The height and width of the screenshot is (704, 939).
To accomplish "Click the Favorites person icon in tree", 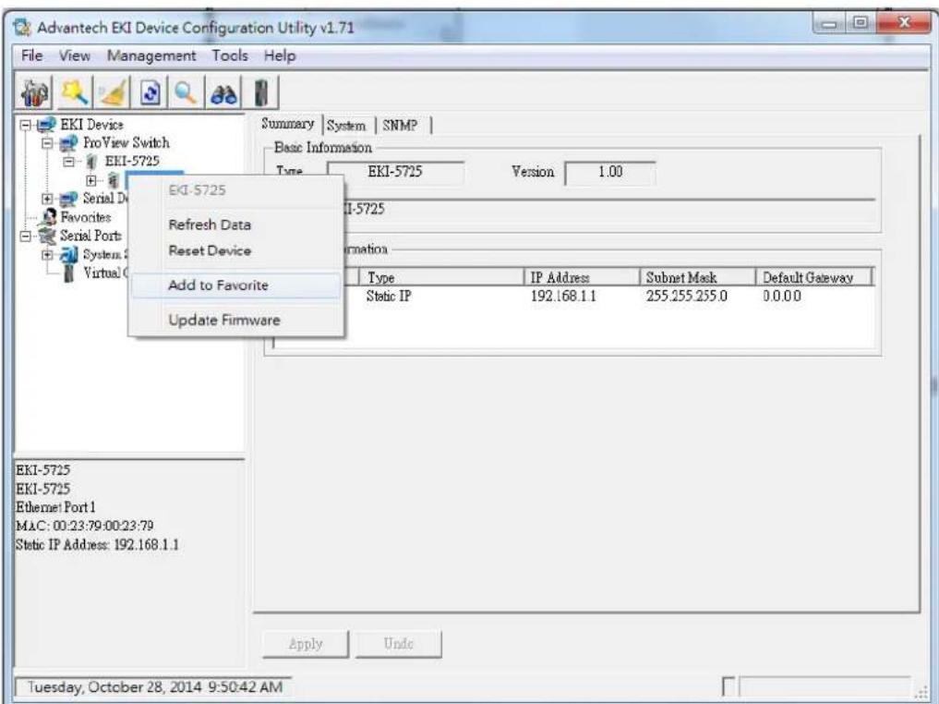I will click(50, 217).
